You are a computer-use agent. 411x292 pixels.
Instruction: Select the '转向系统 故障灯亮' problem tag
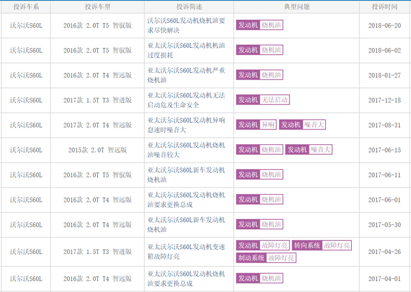tap(321, 245)
